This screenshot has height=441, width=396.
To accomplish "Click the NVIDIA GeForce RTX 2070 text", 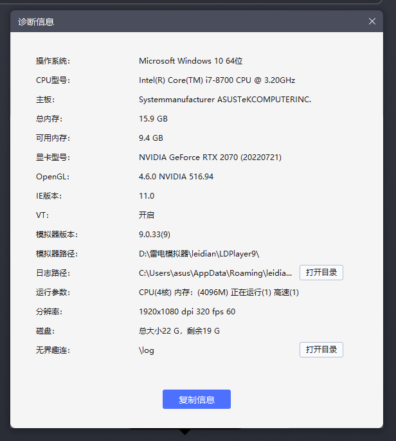I will tap(210, 157).
